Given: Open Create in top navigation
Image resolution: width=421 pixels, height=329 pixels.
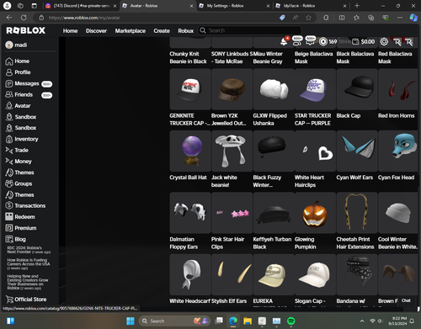Looking at the screenshot, I should tap(162, 30).
